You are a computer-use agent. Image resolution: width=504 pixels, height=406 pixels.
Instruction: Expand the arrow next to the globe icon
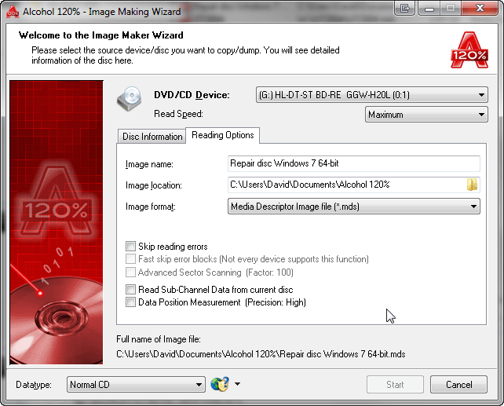[237, 384]
